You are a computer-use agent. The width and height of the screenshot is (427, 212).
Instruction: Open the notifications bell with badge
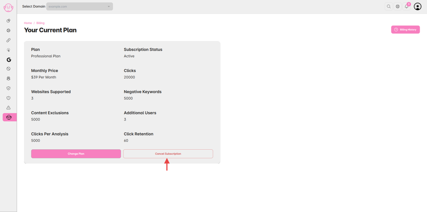click(407, 6)
